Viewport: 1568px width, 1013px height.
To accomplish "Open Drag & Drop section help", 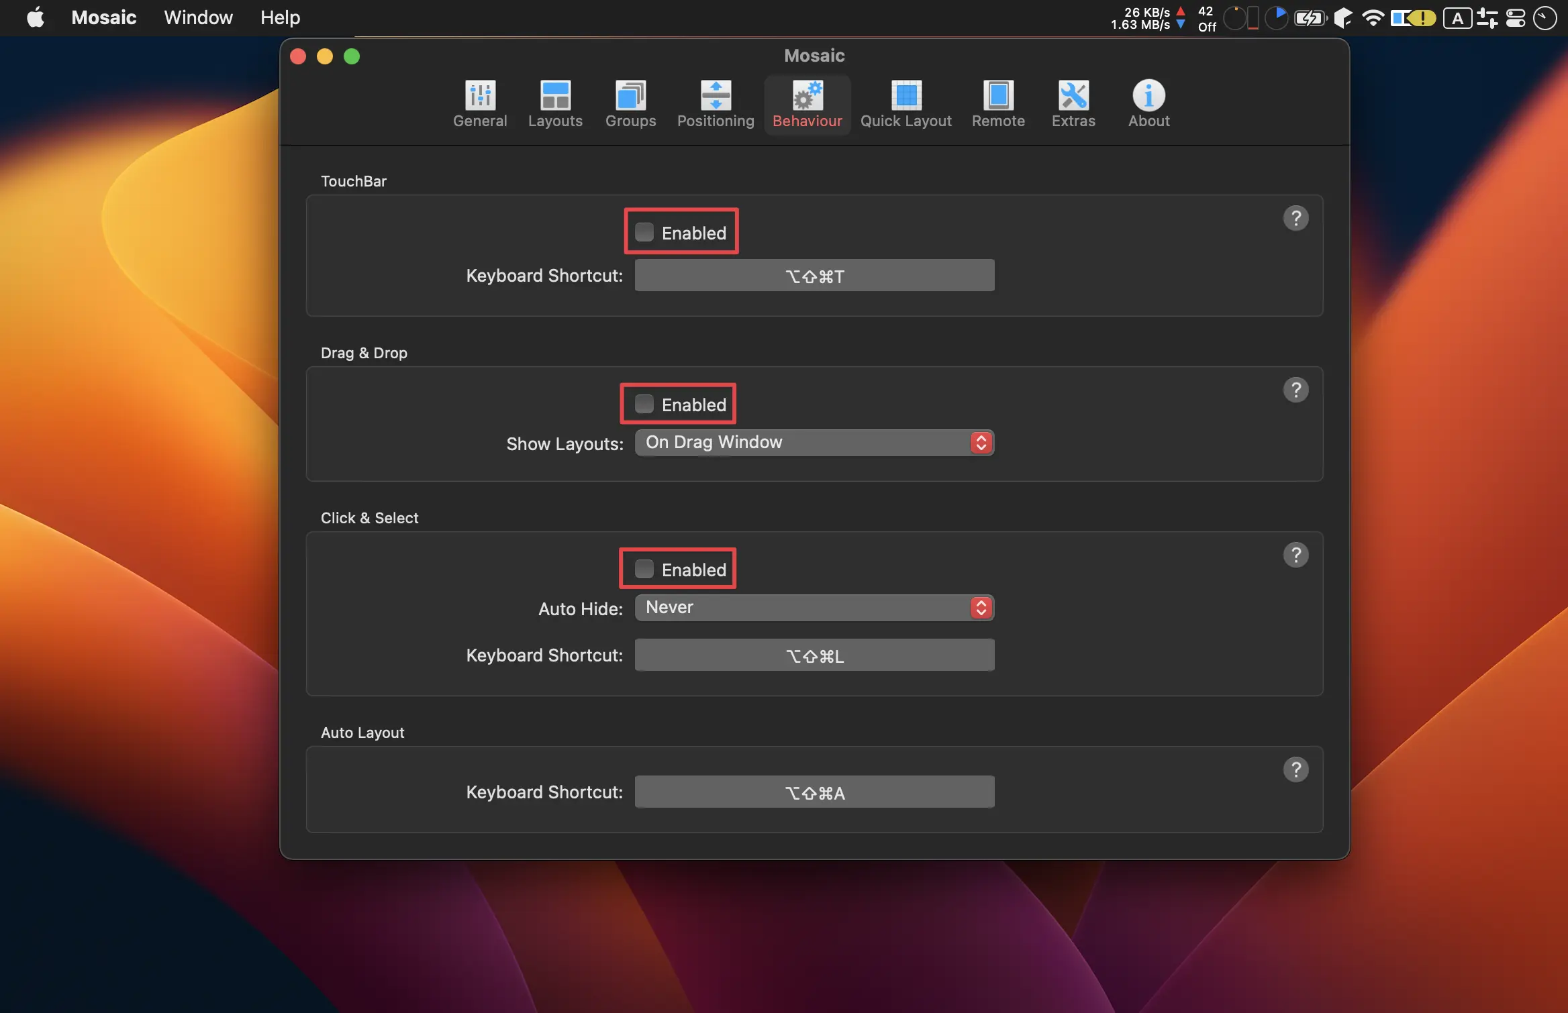I will click(1295, 390).
